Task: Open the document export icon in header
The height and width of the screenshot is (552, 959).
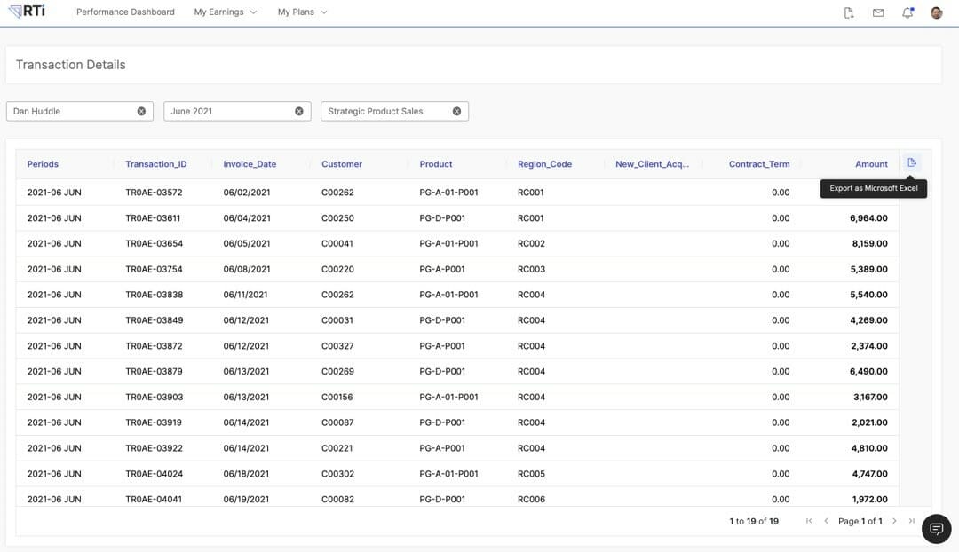Action: tap(849, 12)
